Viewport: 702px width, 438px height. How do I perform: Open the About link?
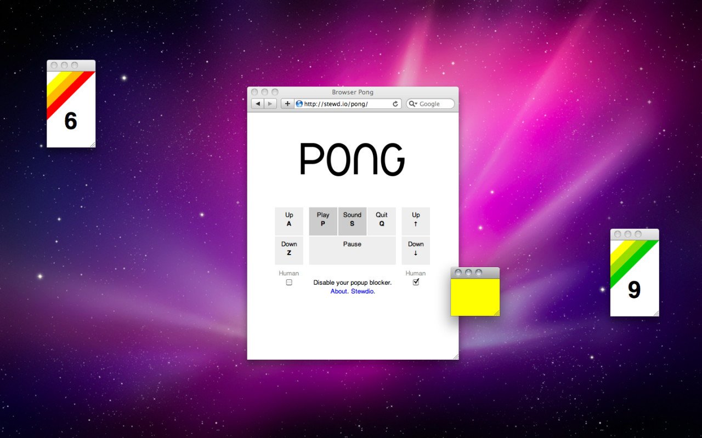pos(339,291)
